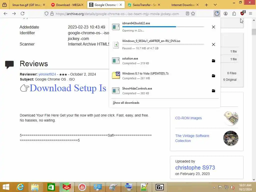
Task: Open the Extensions puzzle icon
Action: [234, 13]
